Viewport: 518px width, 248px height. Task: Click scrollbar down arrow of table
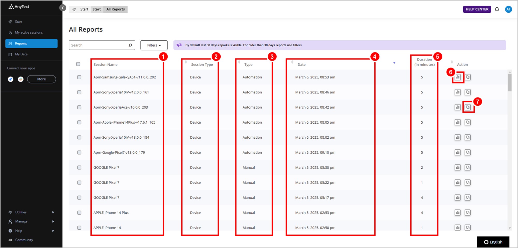510,228
